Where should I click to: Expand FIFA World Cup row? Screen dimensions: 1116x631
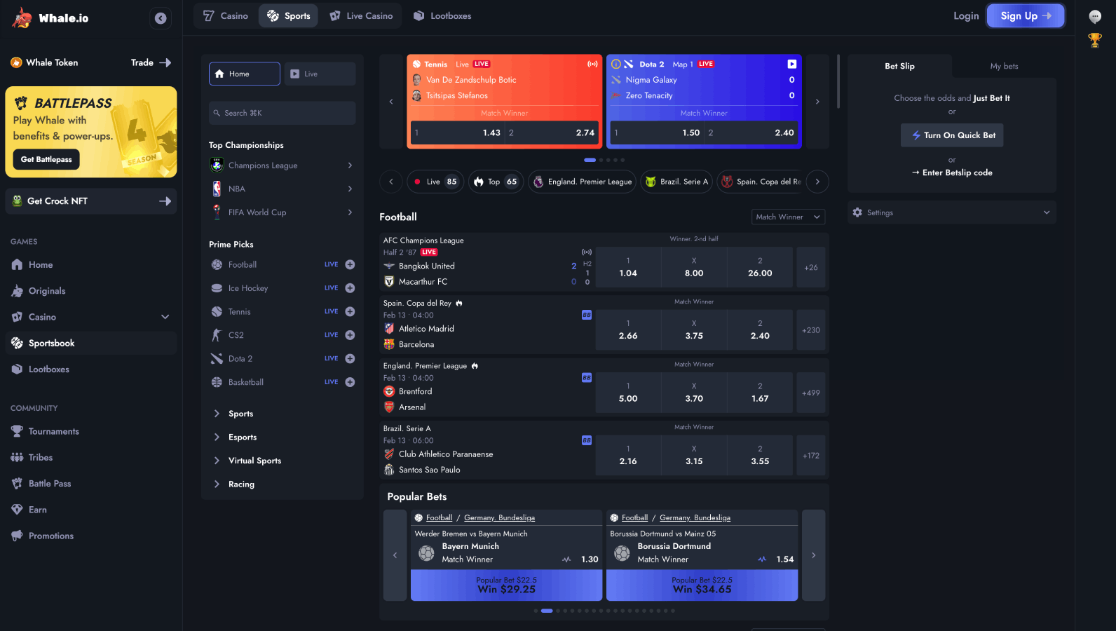[283, 212]
